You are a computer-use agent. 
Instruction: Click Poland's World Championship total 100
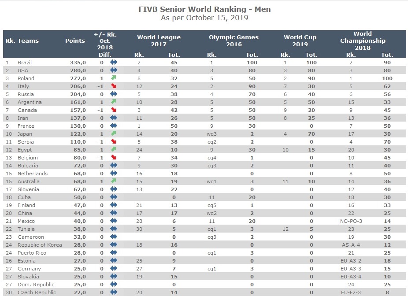coord(387,78)
